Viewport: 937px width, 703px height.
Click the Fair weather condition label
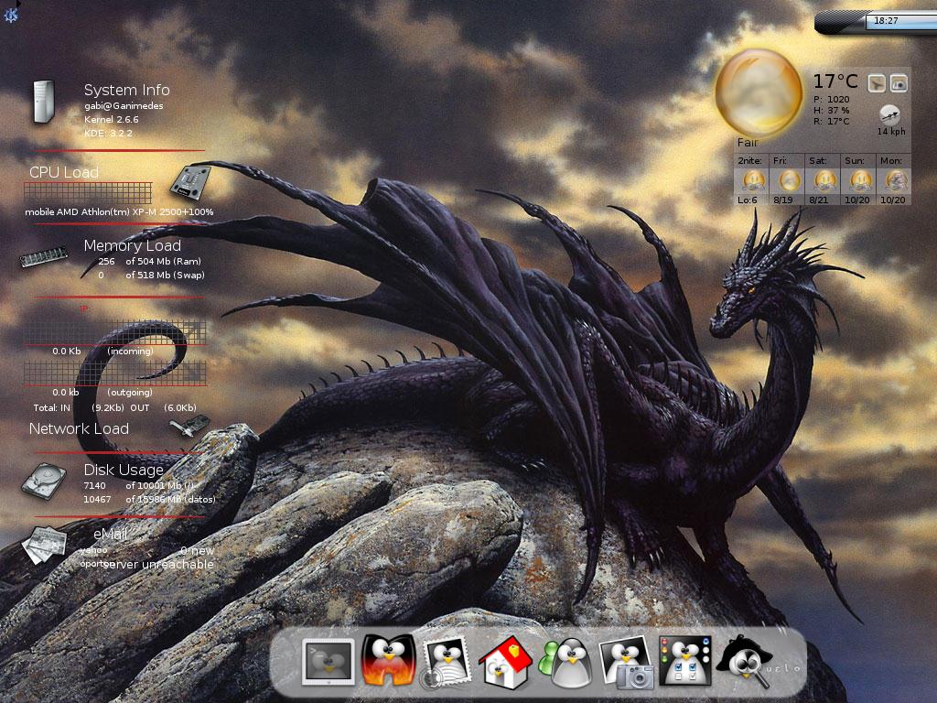click(748, 143)
